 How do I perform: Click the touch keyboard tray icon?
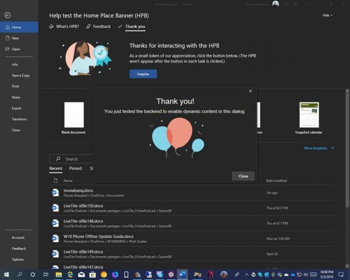point(313,274)
